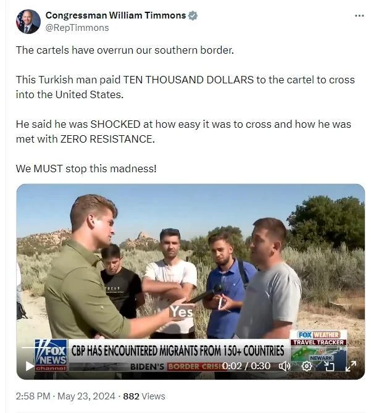
Task: Click the verified badge next to Timmons
Action: (x=193, y=15)
